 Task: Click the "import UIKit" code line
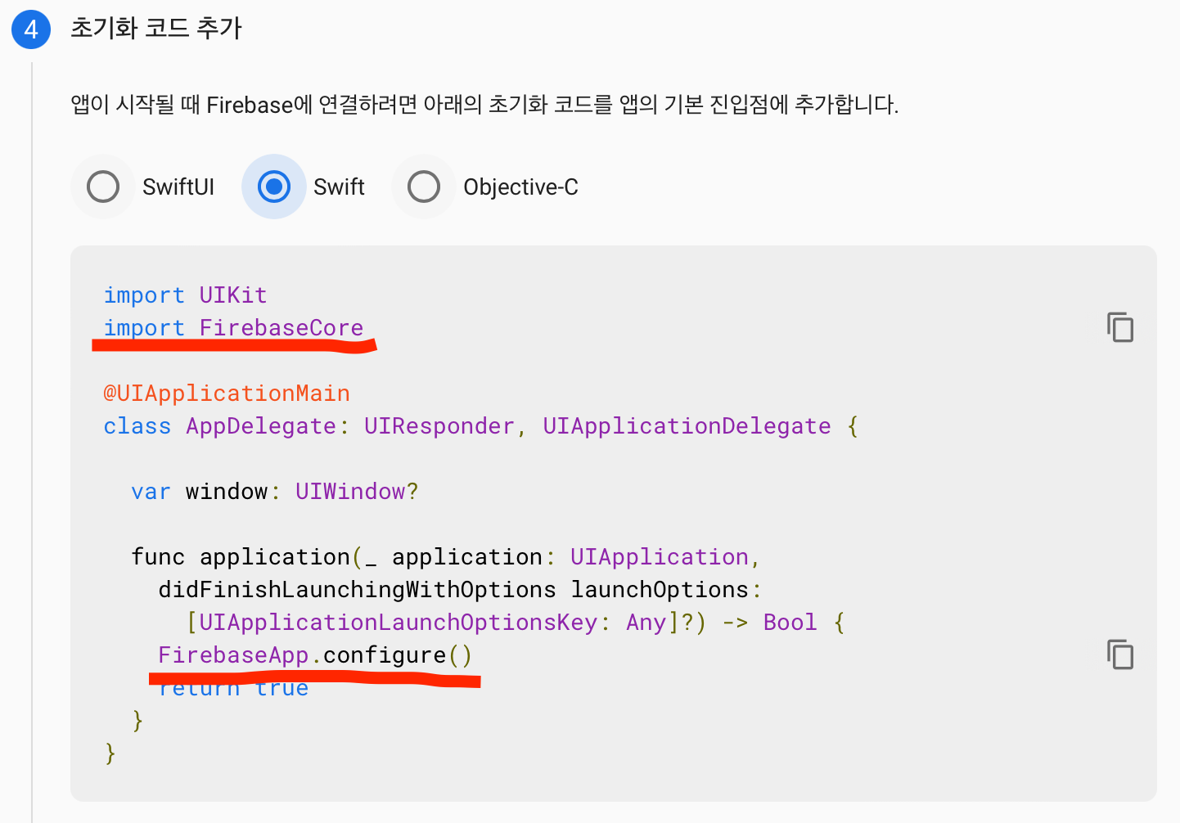pos(185,295)
